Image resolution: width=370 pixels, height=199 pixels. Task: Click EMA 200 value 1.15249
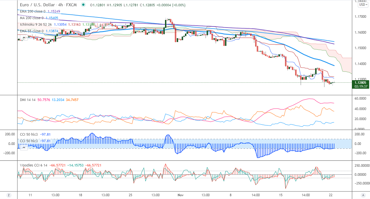[x=54, y=11]
